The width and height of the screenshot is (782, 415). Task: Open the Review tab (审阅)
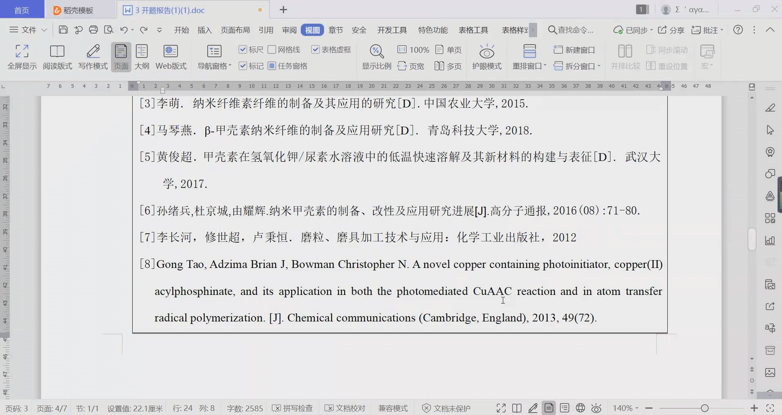(x=289, y=30)
